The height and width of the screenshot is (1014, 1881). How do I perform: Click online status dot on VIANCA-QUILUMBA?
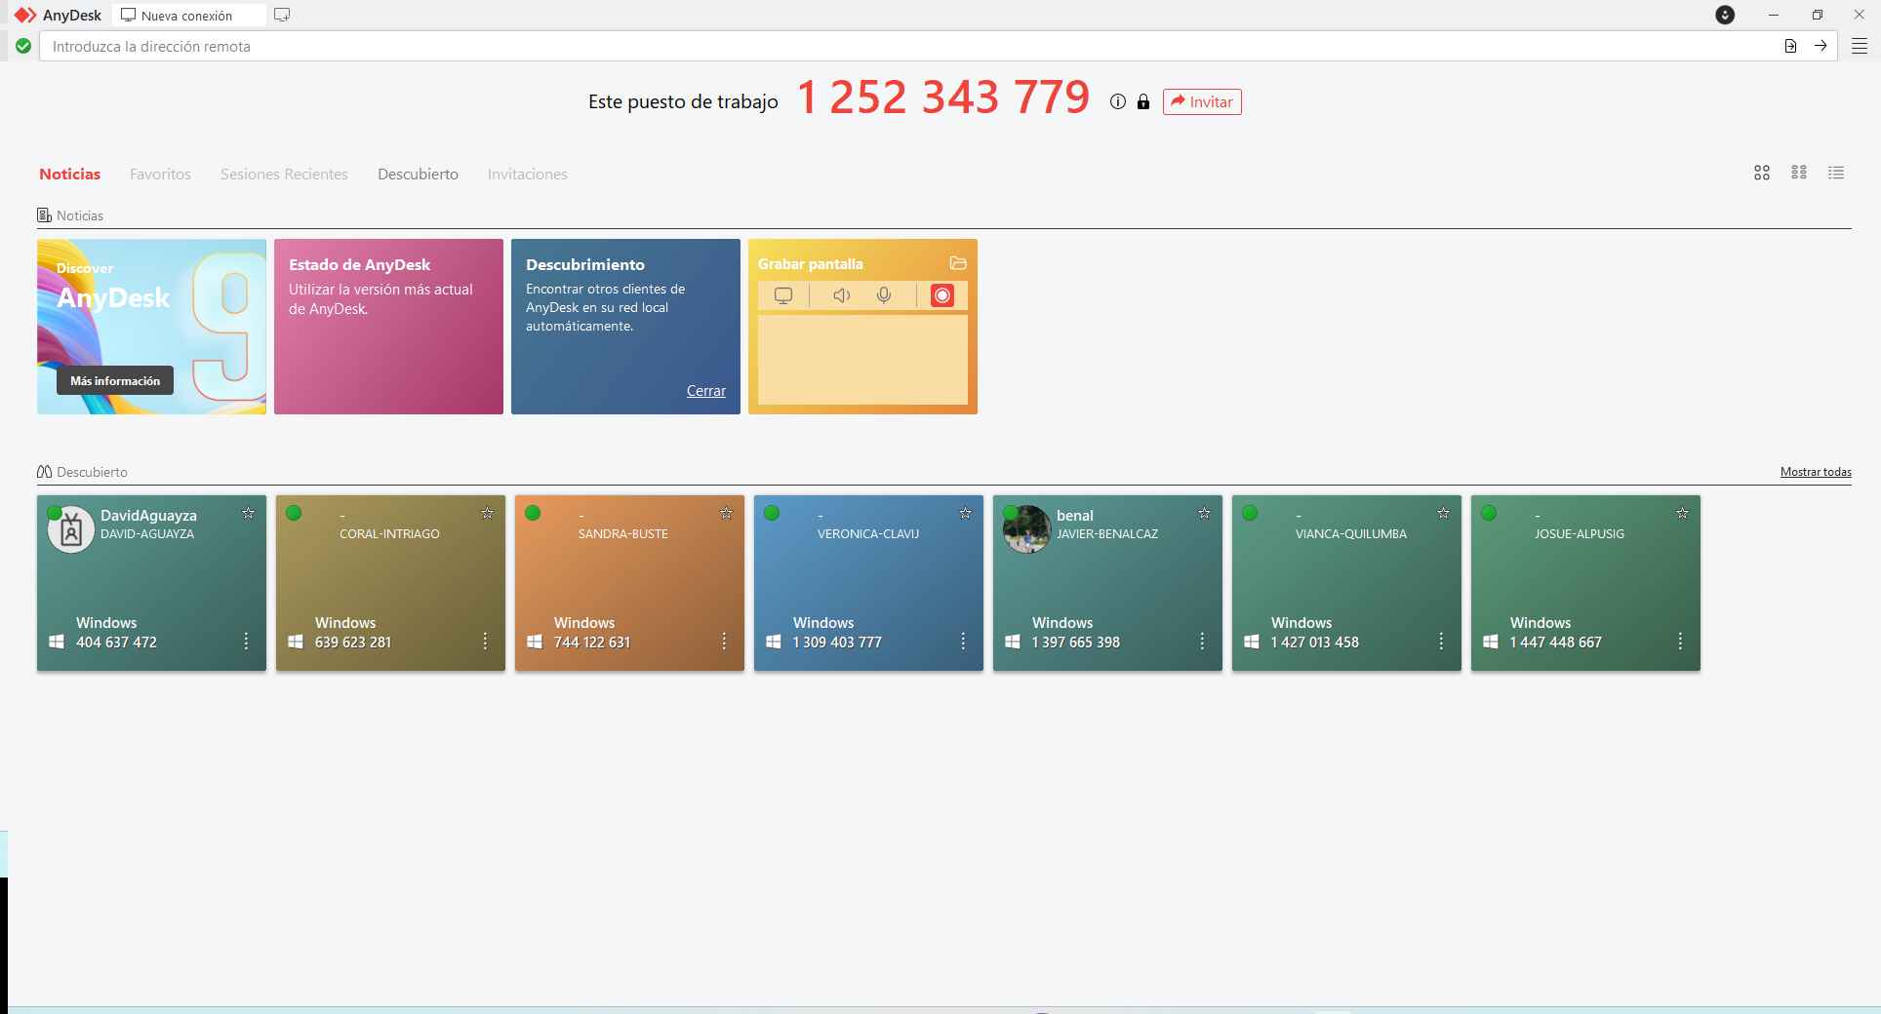(1250, 513)
